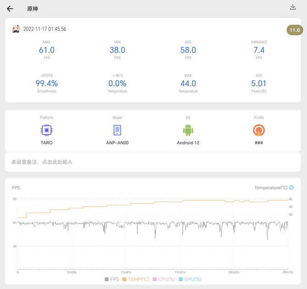Tap the MAX 61.0 FPS value
Screen dimensions: 307x289
point(47,50)
